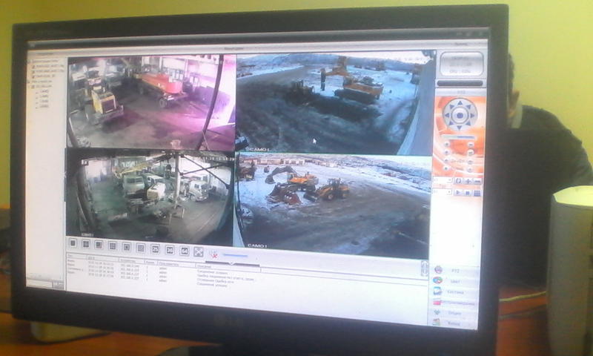593x356 pixels.
Task: Adjust the blue slider beside the red X
Action: coord(235,256)
